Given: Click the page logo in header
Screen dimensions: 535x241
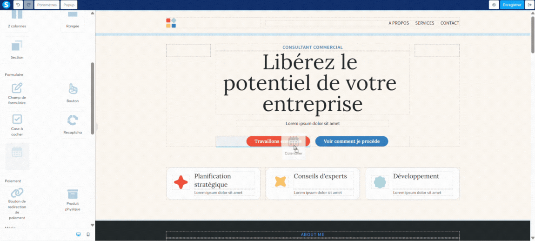Looking at the screenshot, I should 171,23.
